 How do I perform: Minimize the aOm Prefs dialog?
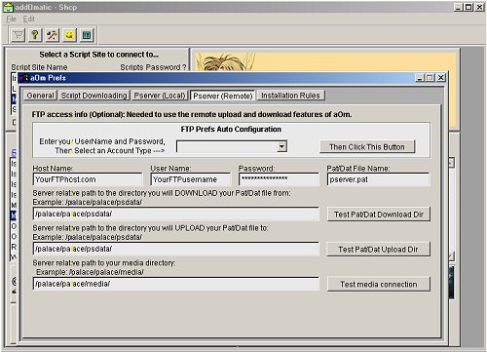(420, 78)
